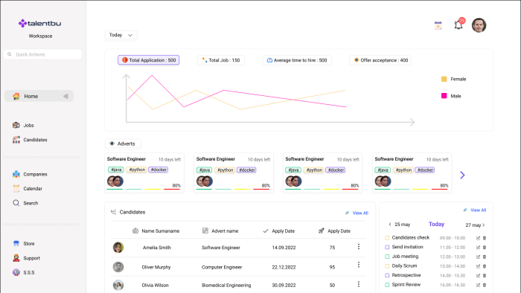The image size is (521, 293).
Task: Go to previous day 25 may
Action: pyautogui.click(x=400, y=225)
